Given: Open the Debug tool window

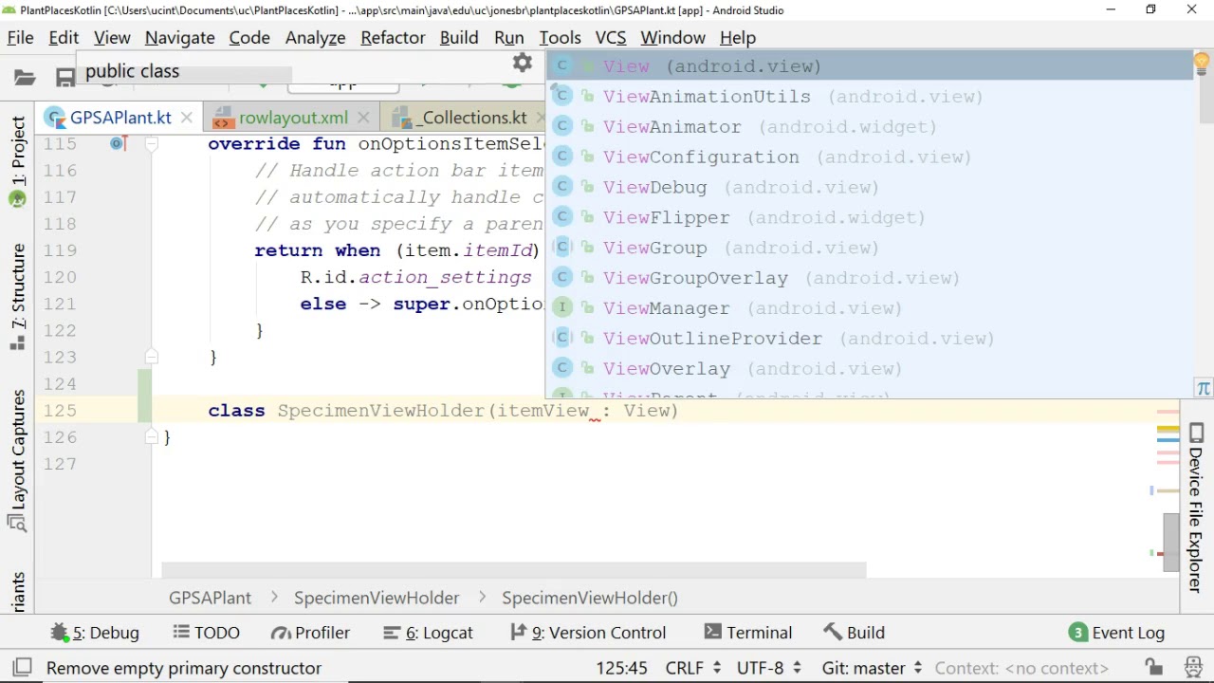Looking at the screenshot, I should (95, 633).
